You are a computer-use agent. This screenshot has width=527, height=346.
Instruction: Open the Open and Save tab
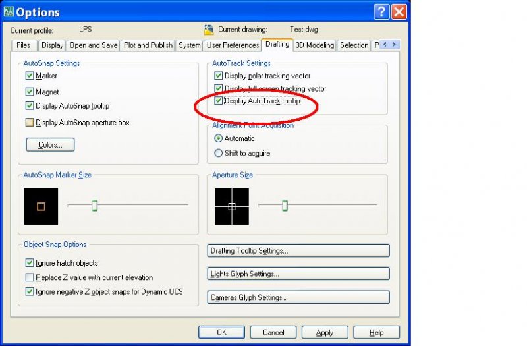pyautogui.click(x=94, y=45)
